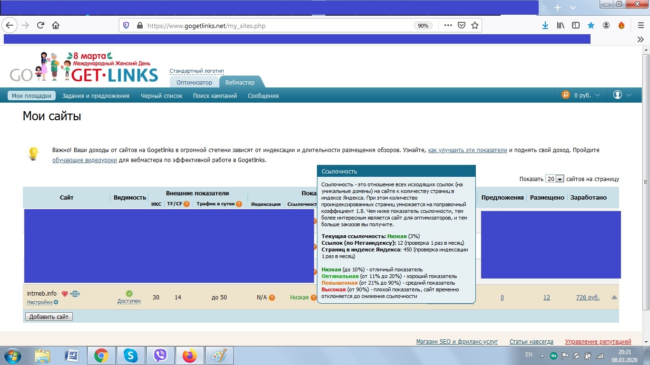Open the Настройки link for intmeb.info
This screenshot has width=650, height=365.
pyautogui.click(x=40, y=302)
